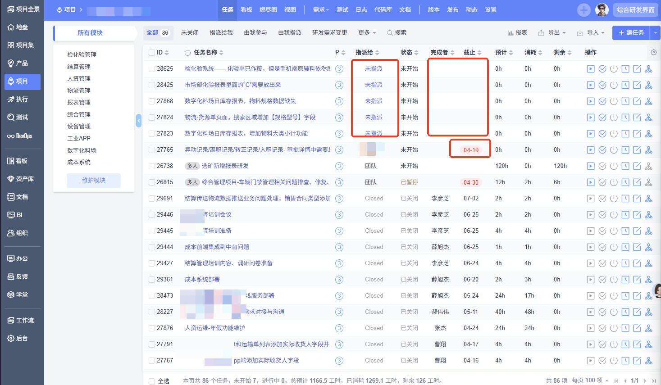Assign task 28625 via 未指派 link
This screenshot has width=661, height=385.
374,69
